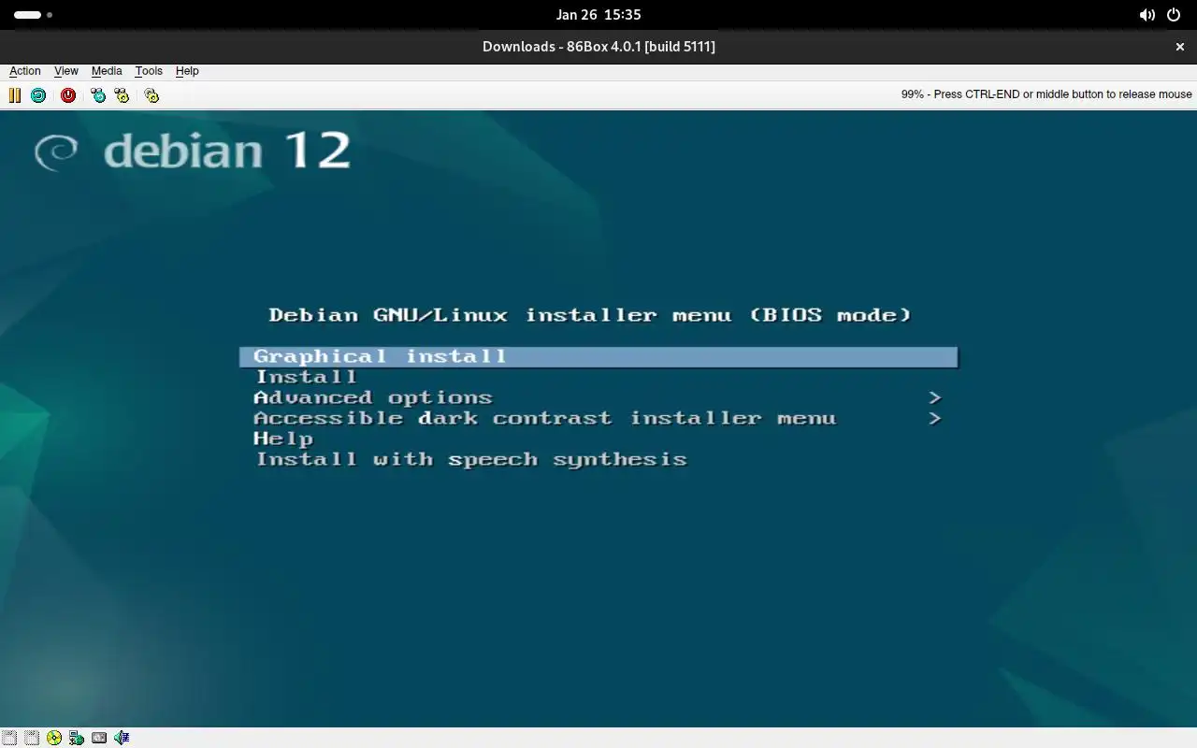
Task: Click the sound speaker status icon
Action: coord(122,738)
